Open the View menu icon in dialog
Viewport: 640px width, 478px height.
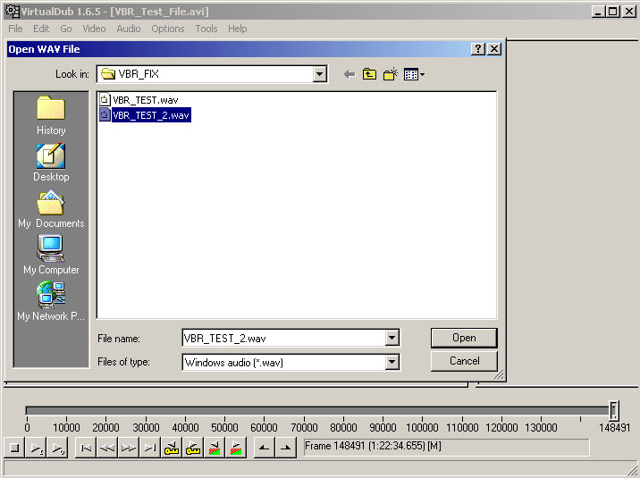tap(414, 74)
